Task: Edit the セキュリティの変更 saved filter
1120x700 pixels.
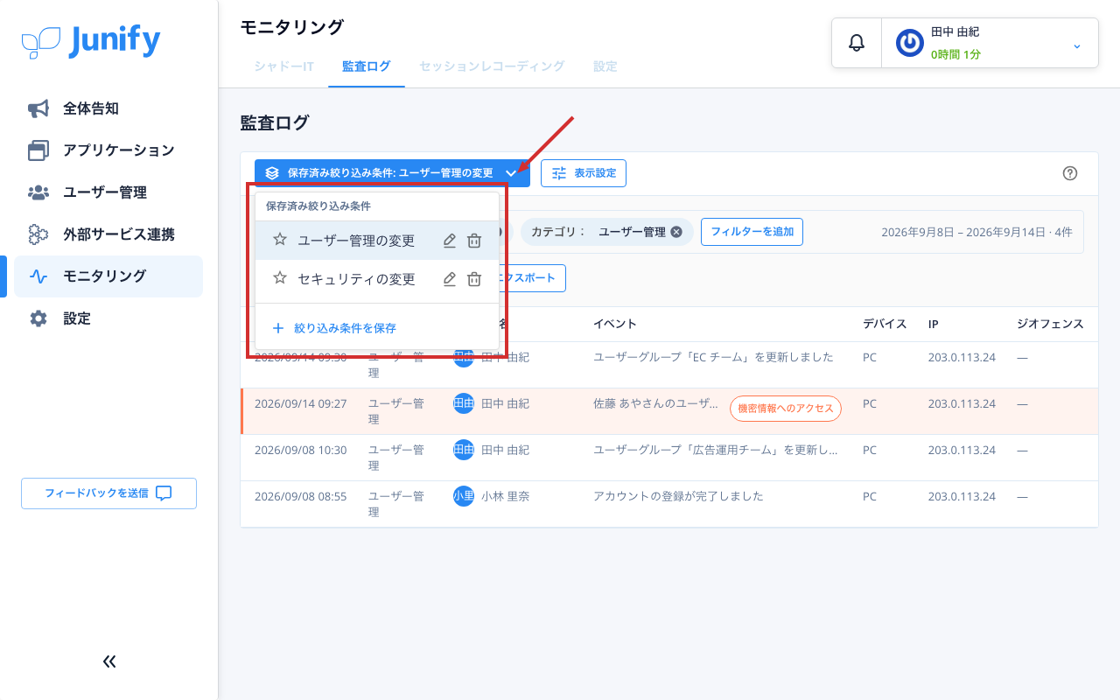Action: coord(450,279)
